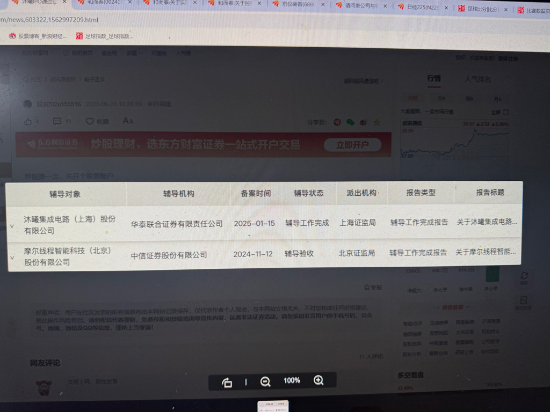Open the 股票博客_新浪财经 bookmark
The width and height of the screenshot is (550, 412).
[x=38, y=36]
